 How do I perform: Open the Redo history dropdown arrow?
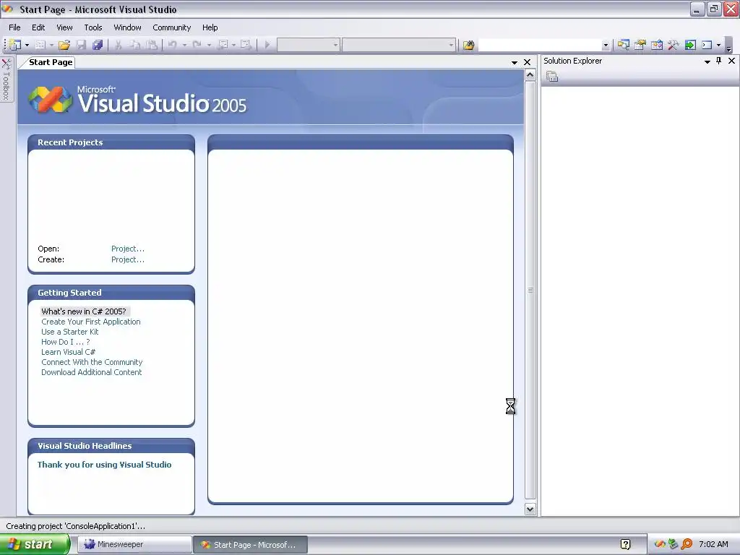click(x=209, y=46)
